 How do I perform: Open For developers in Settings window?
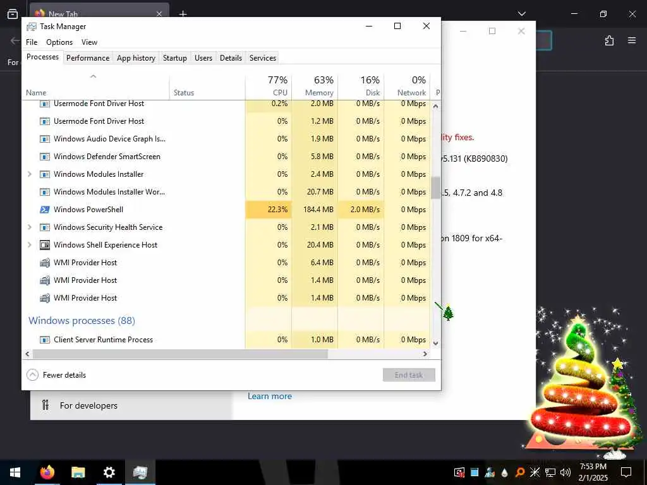click(88, 405)
